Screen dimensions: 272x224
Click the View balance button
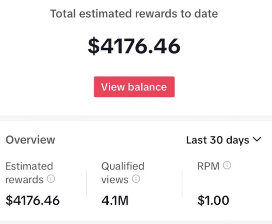134,87
